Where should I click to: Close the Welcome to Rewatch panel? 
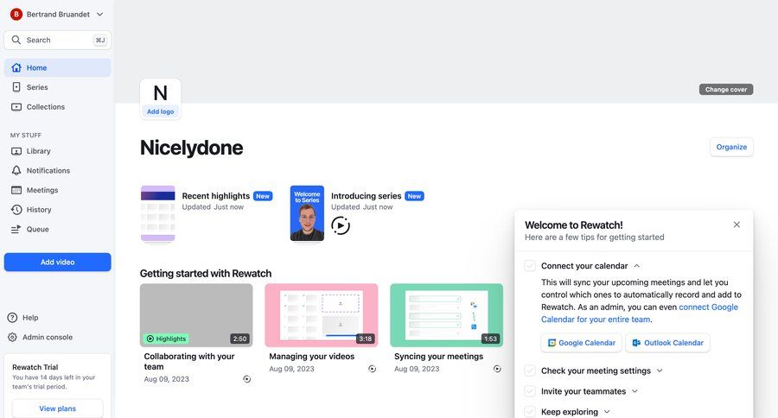737,225
